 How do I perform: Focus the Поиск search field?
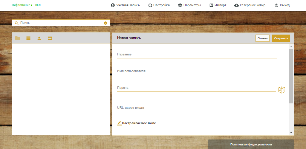click(61, 23)
